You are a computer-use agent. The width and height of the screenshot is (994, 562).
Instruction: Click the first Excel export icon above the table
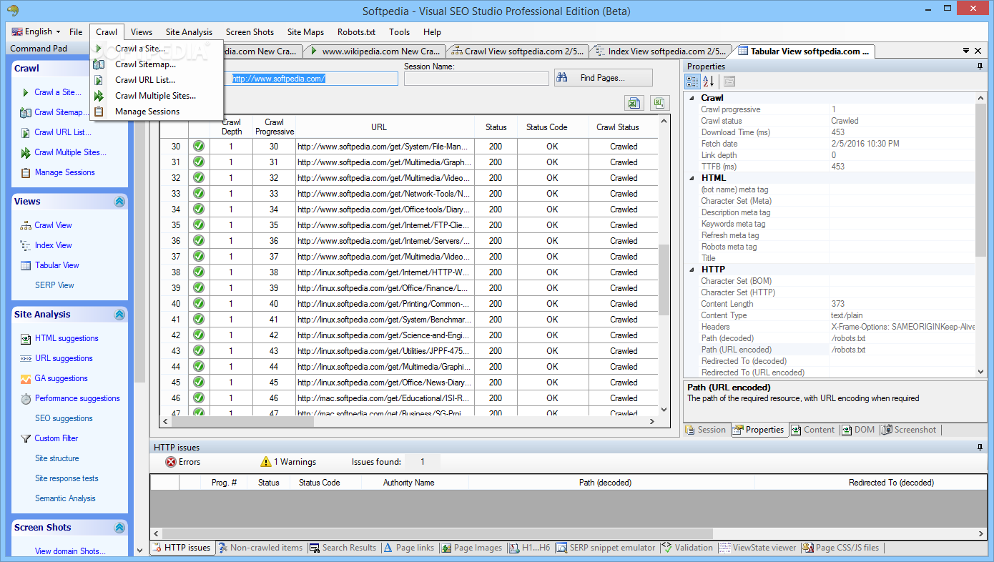pos(634,104)
